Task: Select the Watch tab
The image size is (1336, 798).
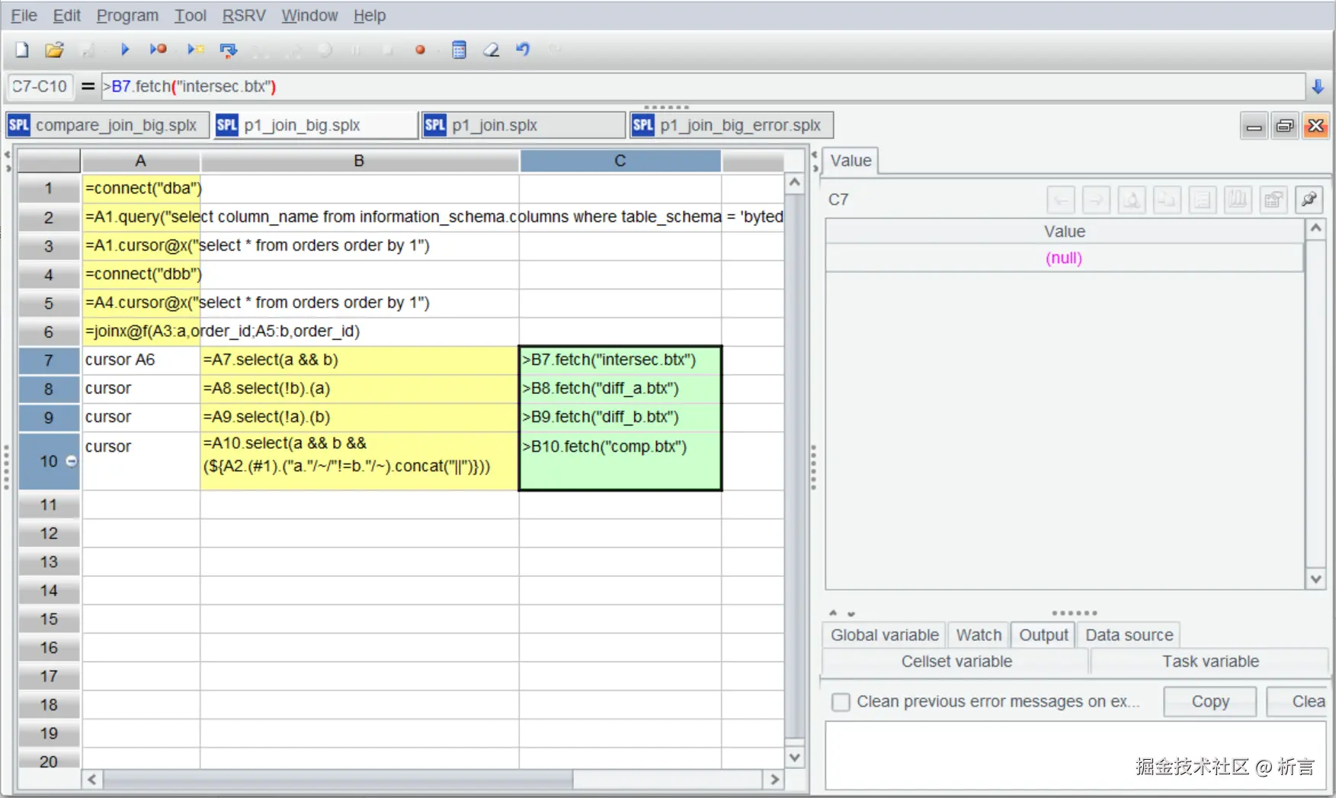Action: click(x=979, y=635)
